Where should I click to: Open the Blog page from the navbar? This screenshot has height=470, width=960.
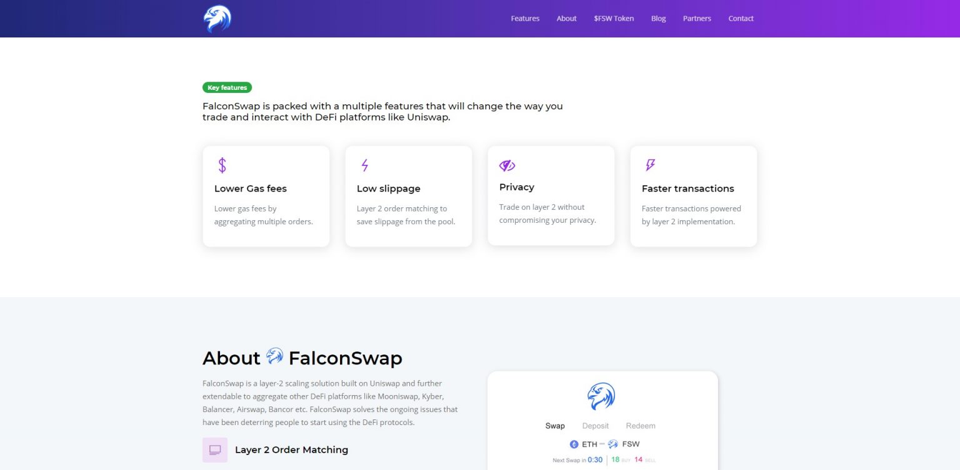pyautogui.click(x=658, y=18)
